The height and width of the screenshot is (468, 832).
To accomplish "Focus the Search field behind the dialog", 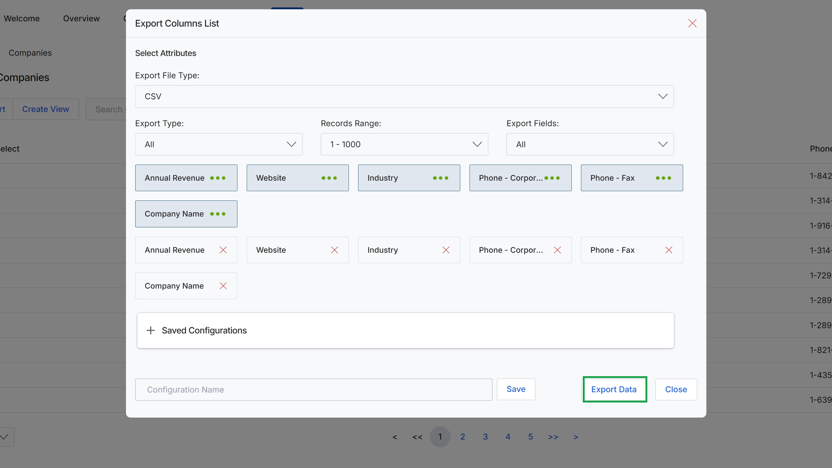I will click(x=106, y=109).
